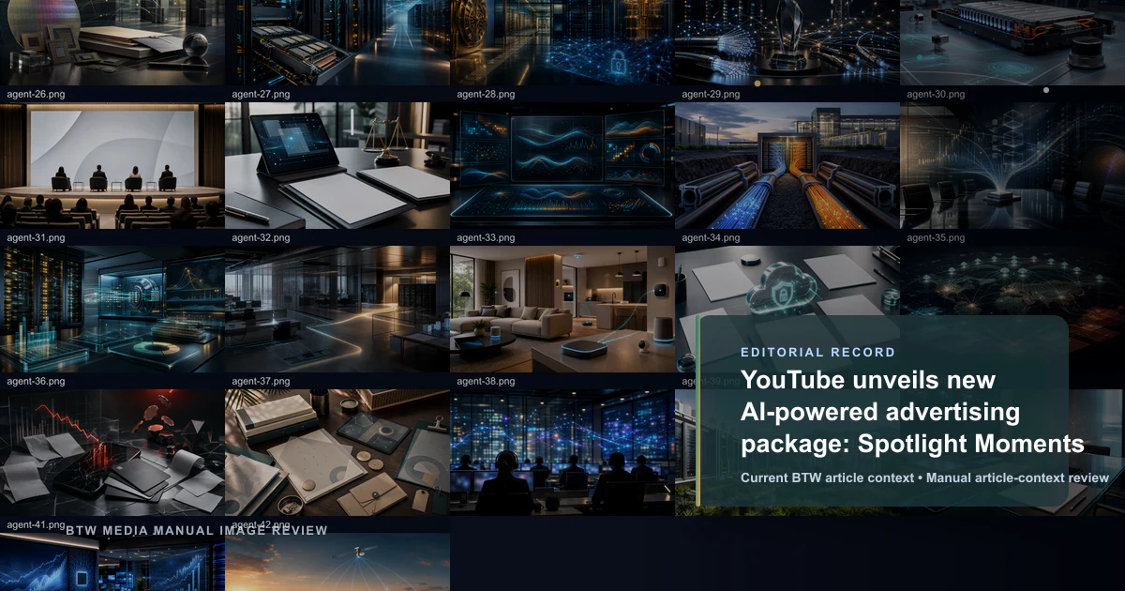Open the agent-27.png server hardware thumbnail
Screen dimensions: 1125x591
(337, 42)
